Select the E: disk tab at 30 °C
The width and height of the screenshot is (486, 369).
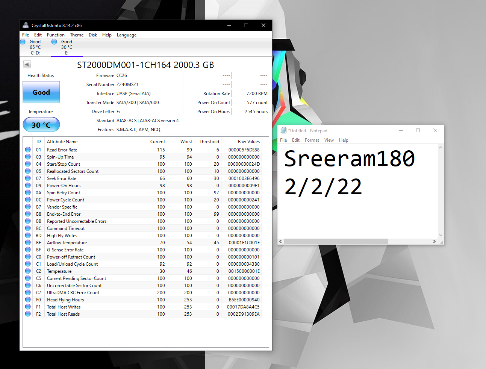[67, 47]
